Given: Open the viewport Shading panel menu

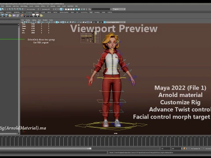Looking at the screenshot, I should [28, 20].
